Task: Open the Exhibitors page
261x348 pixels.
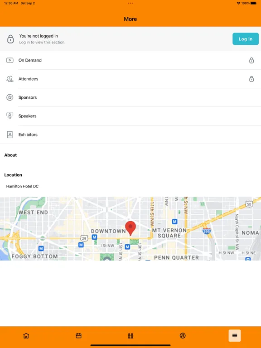Action: tap(130, 135)
